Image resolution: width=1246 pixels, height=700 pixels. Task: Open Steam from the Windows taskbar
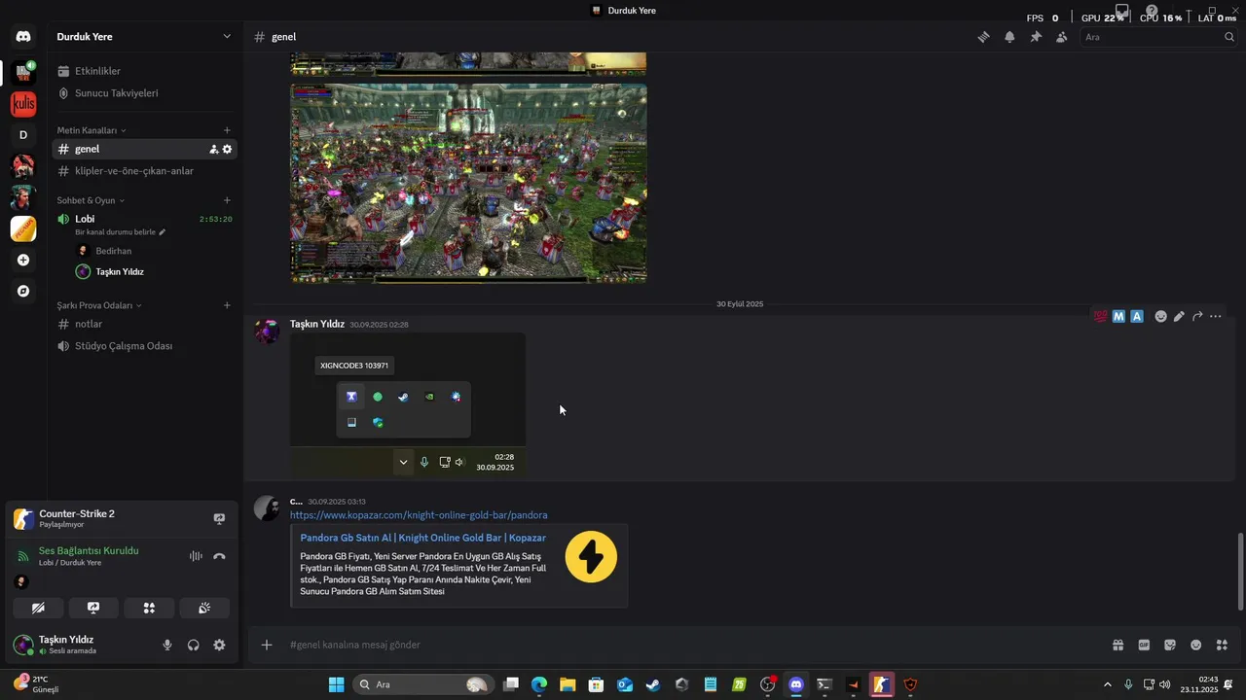tap(653, 684)
